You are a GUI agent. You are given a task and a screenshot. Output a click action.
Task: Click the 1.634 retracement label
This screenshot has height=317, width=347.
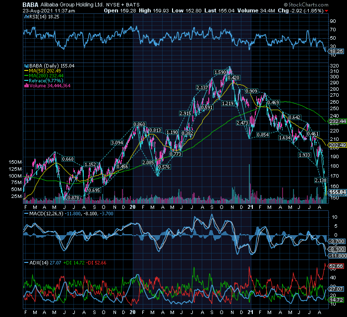click(285, 138)
